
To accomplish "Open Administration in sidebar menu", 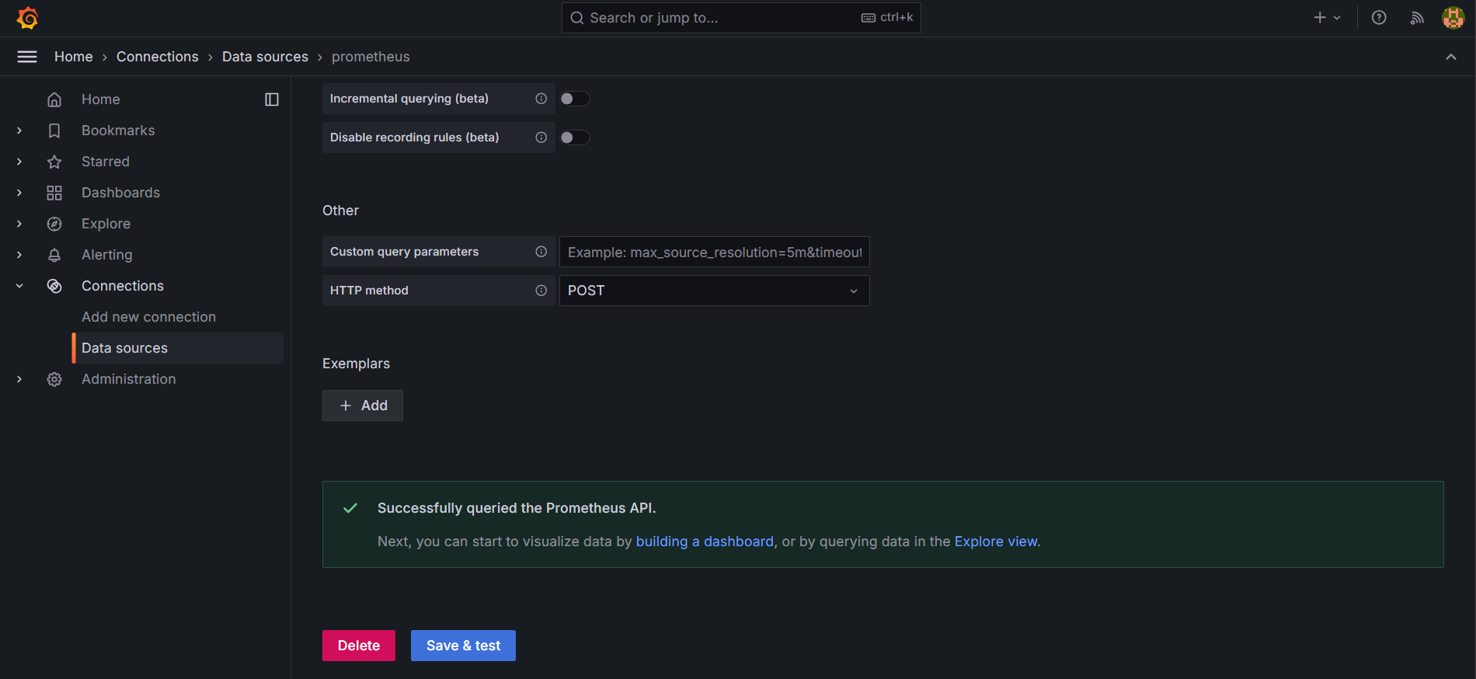I will click(x=129, y=379).
